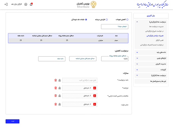Click the PDF icon in the contract row
The image size is (173, 135).
point(95,88)
